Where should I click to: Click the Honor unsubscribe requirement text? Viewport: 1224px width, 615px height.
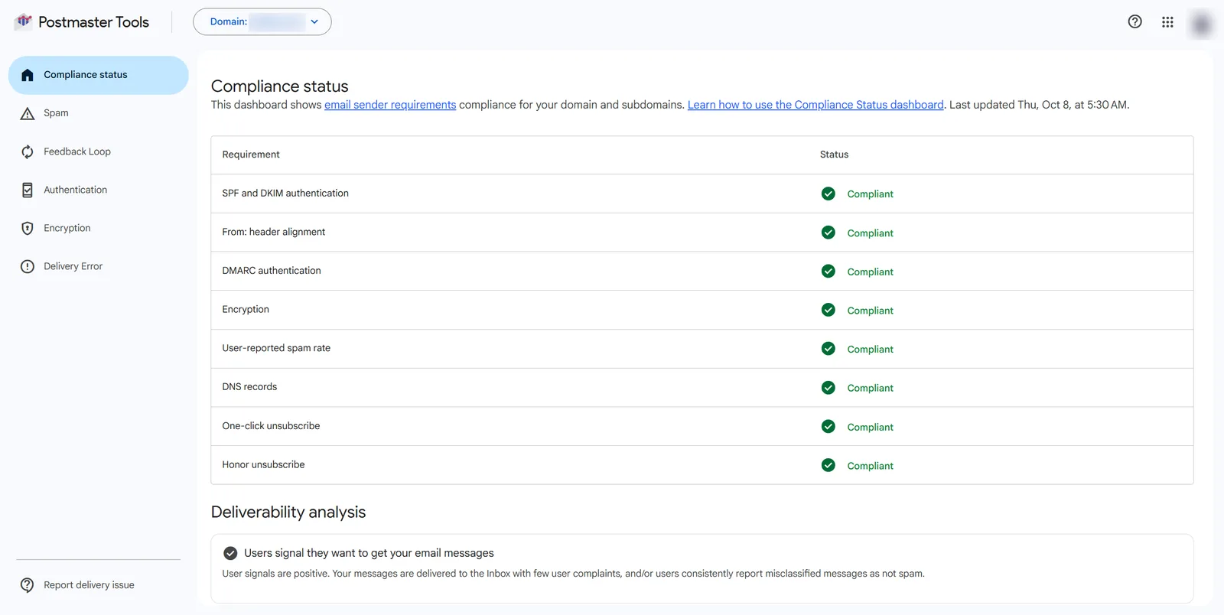coord(263,464)
